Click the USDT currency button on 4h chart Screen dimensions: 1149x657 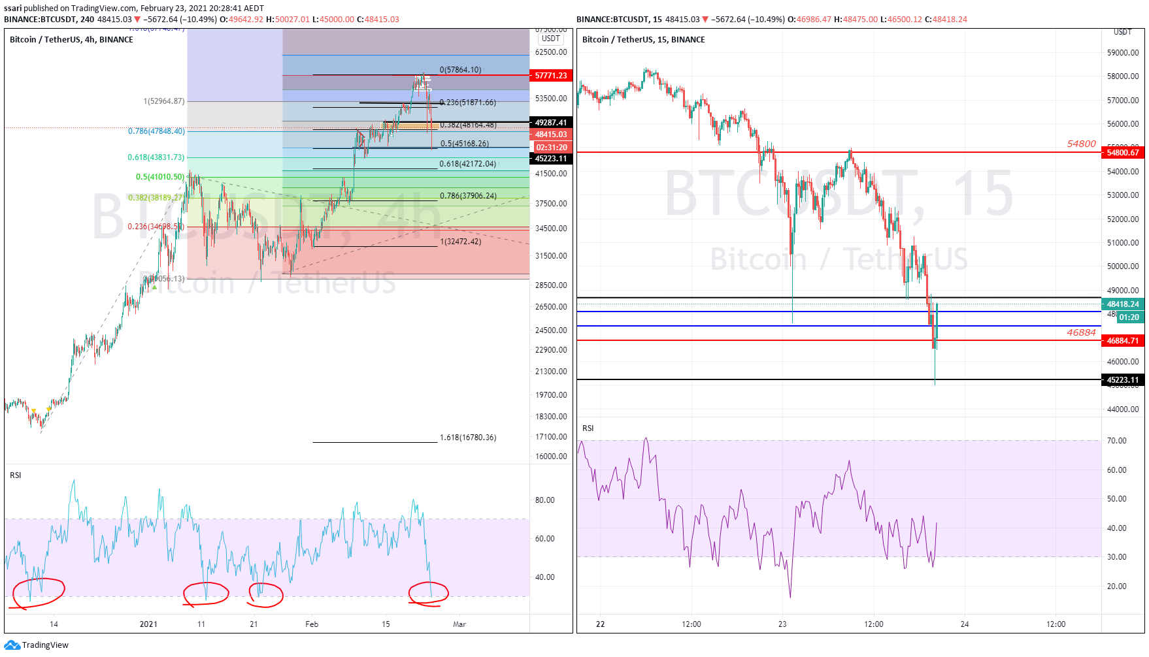pyautogui.click(x=551, y=39)
